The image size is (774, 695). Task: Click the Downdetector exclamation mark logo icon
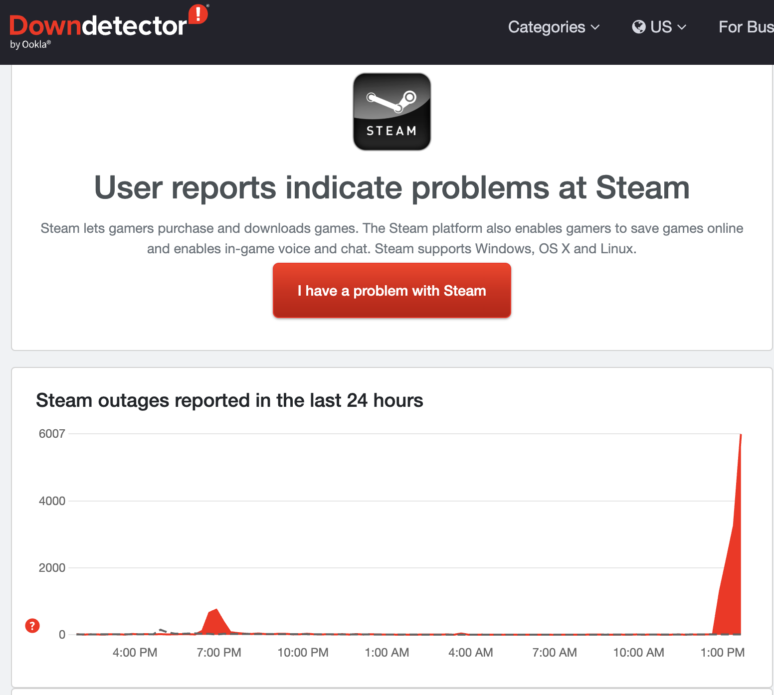pos(199,15)
